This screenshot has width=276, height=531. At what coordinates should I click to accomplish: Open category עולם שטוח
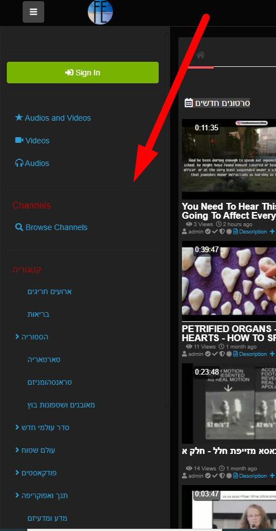[x=39, y=451]
